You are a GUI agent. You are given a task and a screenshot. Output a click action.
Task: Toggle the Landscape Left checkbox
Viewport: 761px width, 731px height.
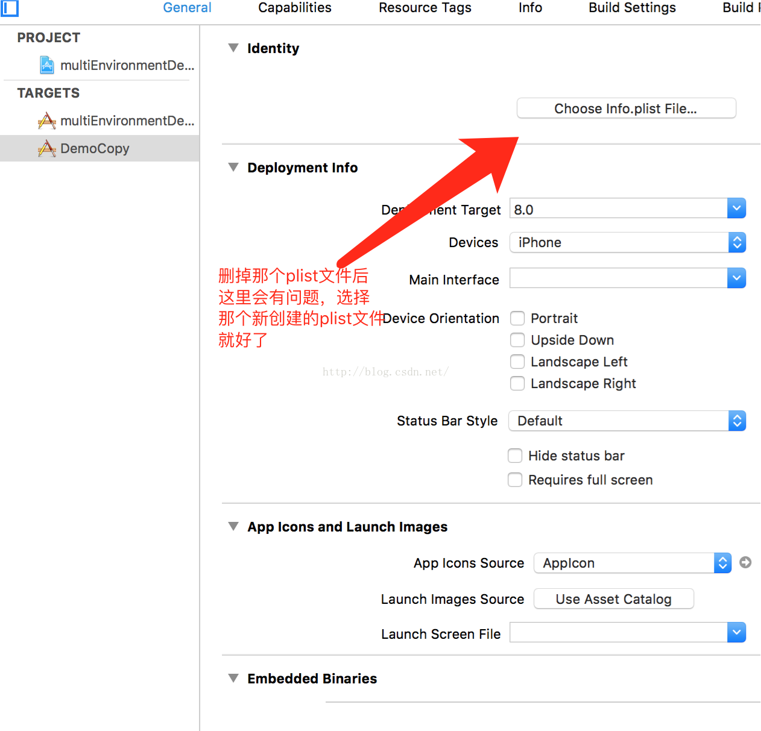(517, 362)
